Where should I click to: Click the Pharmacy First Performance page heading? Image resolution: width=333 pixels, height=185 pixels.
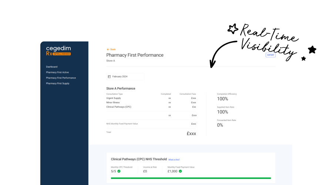[x=135, y=55]
